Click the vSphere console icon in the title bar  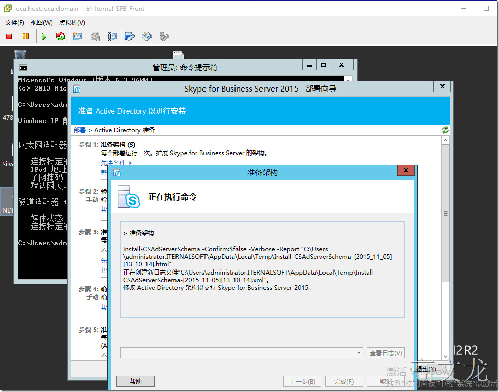(7, 8)
